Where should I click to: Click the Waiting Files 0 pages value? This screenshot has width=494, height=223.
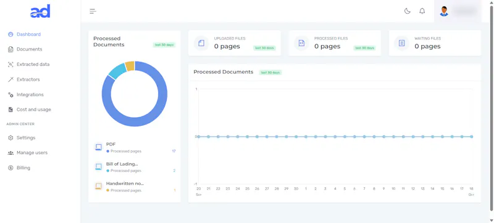pyautogui.click(x=427, y=46)
